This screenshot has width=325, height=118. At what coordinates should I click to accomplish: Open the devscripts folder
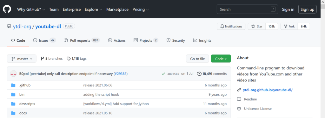coord(27,104)
